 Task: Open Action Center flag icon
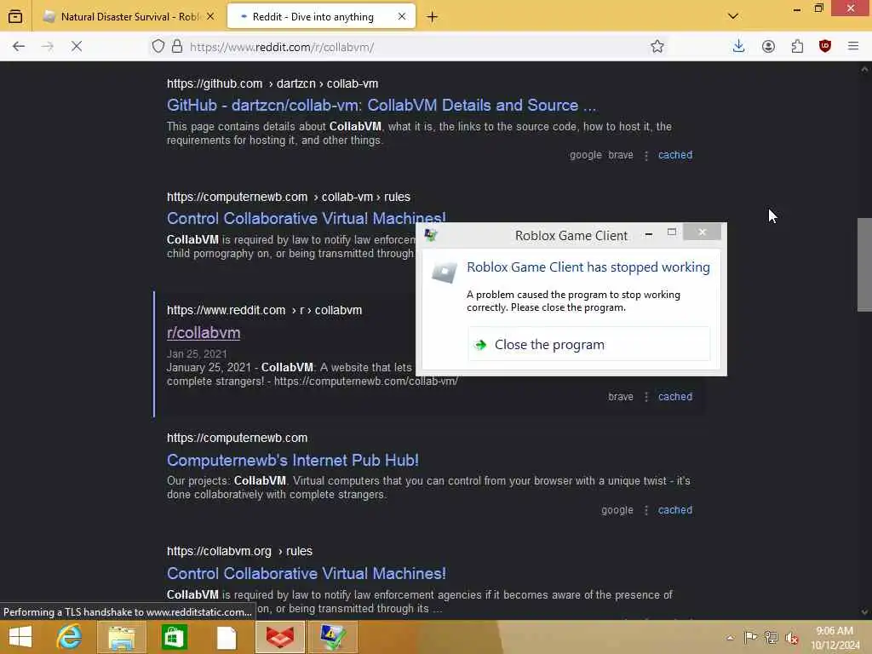(750, 638)
